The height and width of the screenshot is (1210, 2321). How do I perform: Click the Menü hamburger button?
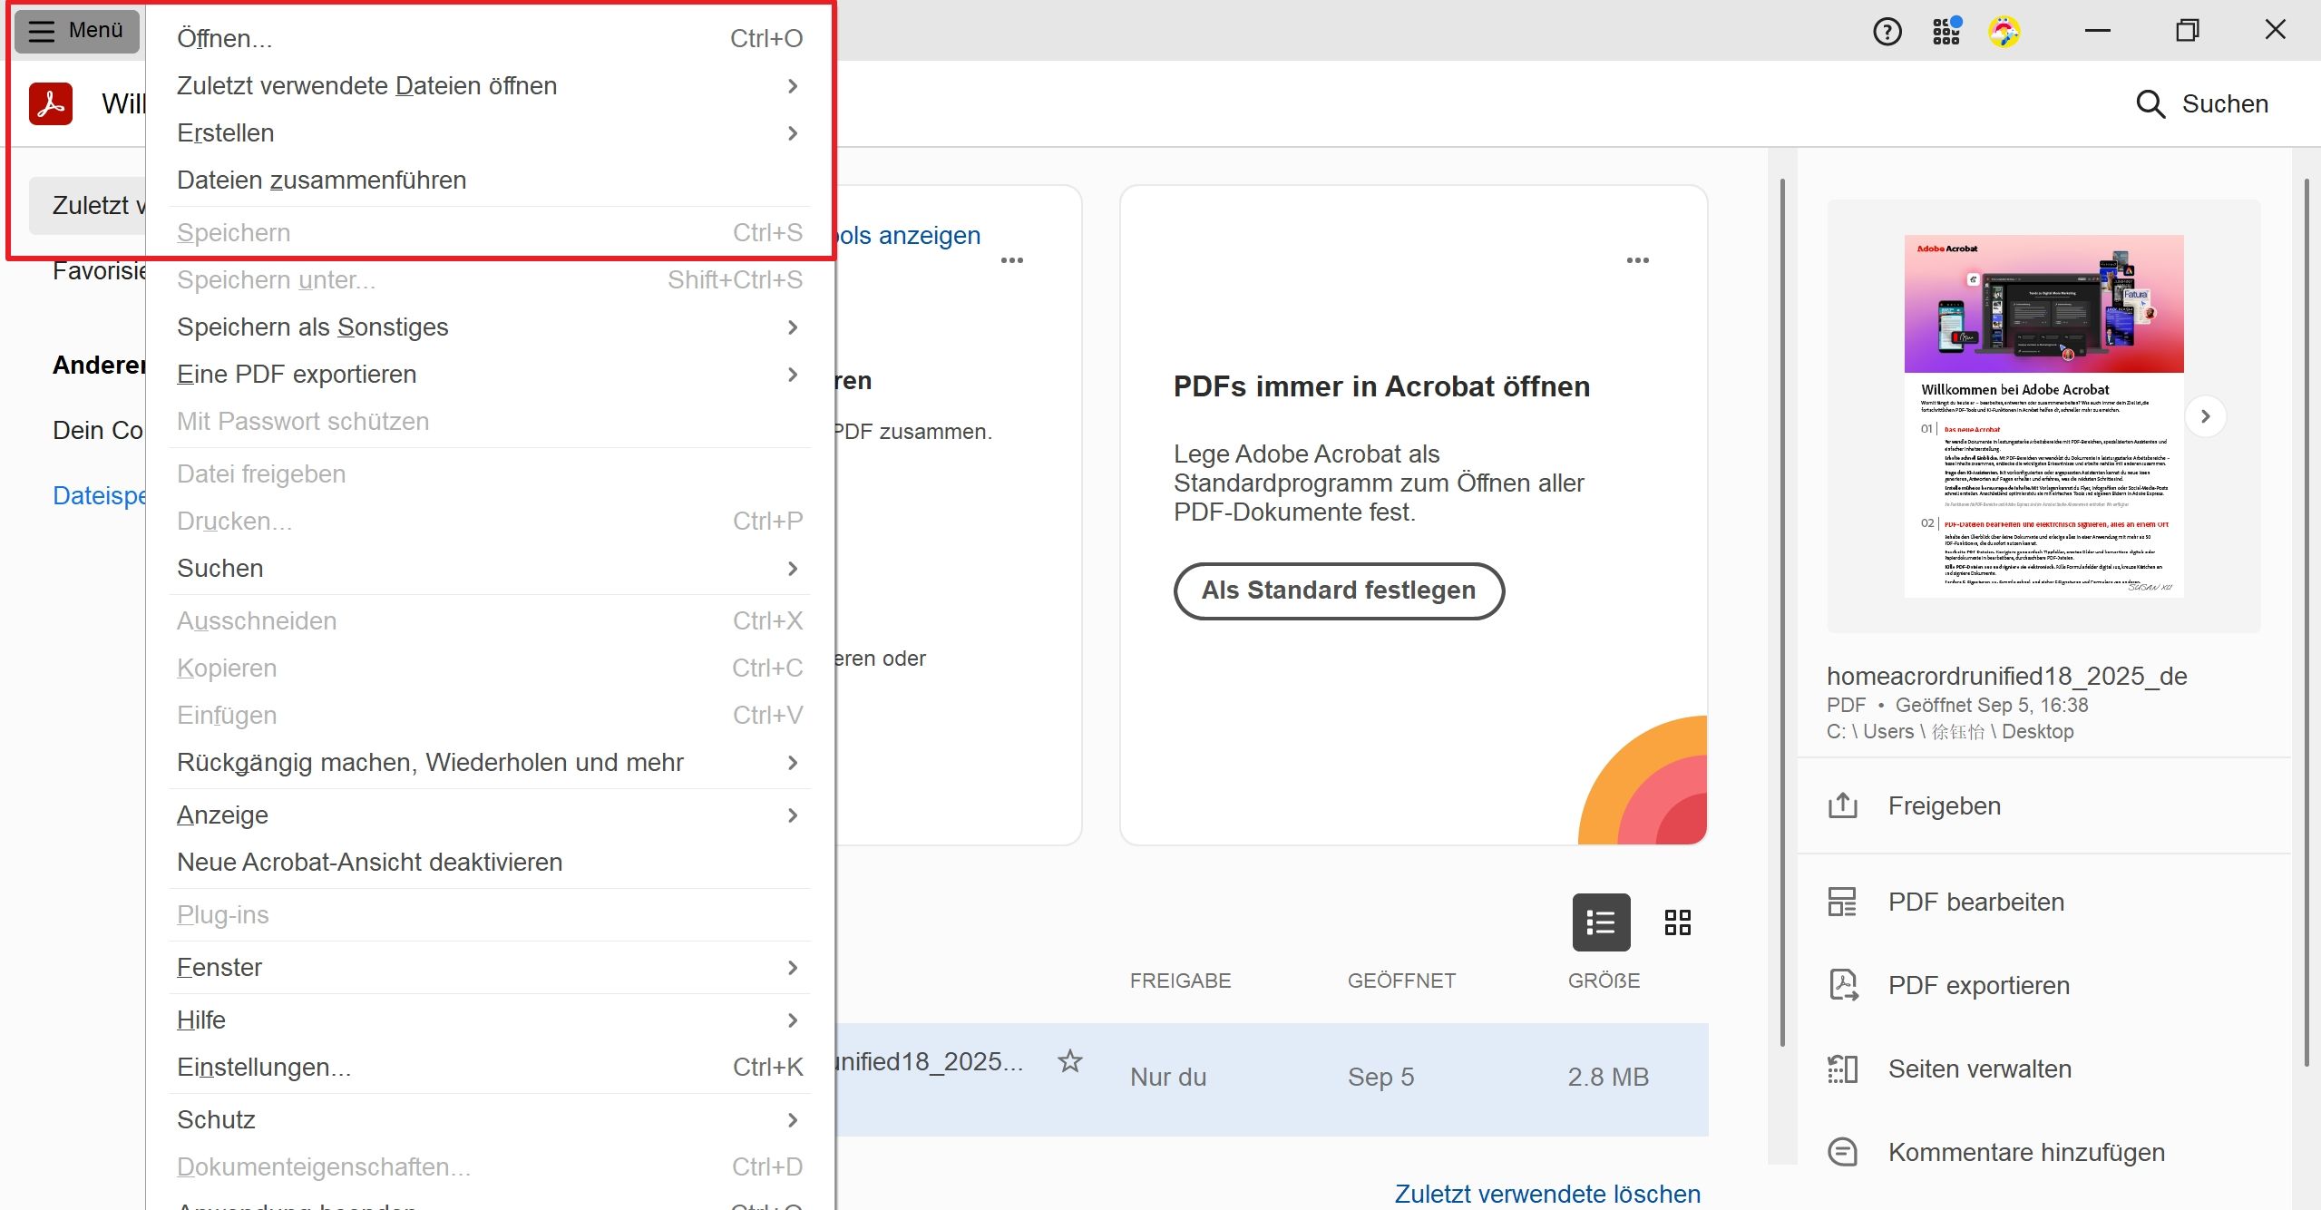pos(76,31)
